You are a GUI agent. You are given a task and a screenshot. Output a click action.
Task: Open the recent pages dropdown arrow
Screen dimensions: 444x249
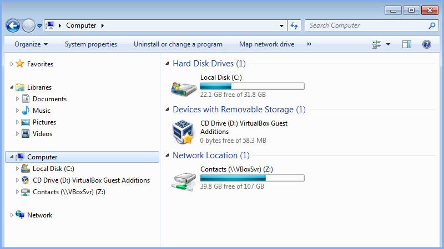(x=39, y=26)
